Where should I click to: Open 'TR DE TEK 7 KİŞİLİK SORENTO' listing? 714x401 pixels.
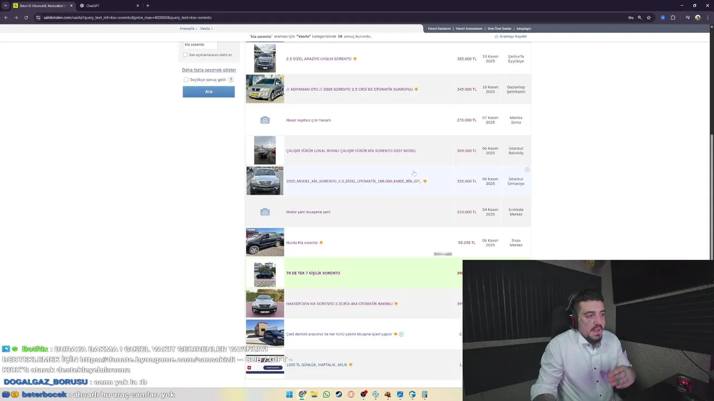tap(313, 273)
